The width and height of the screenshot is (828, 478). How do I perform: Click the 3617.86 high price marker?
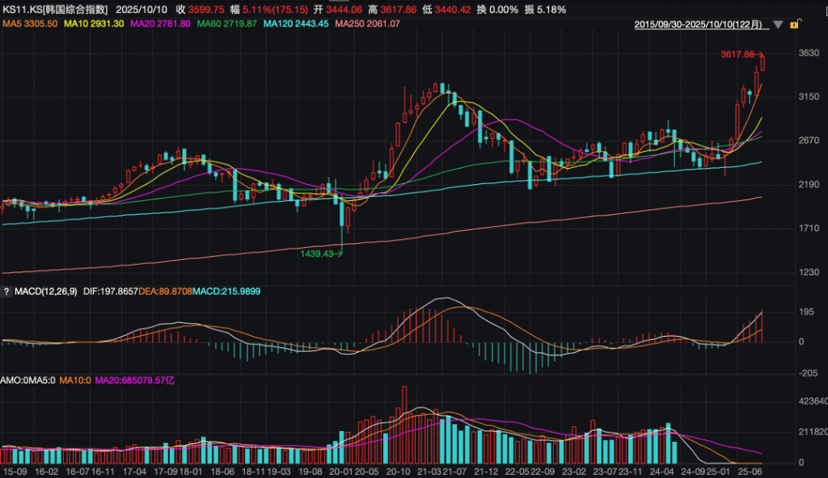pyautogui.click(x=740, y=54)
